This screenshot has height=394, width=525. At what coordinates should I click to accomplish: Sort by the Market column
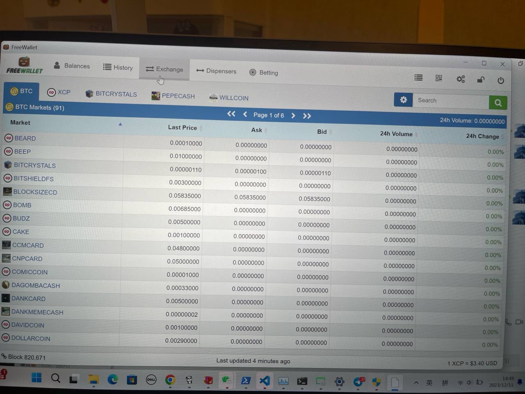[20, 122]
